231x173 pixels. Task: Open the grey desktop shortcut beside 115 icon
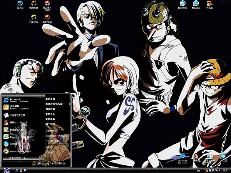pyautogui.click(x=209, y=158)
